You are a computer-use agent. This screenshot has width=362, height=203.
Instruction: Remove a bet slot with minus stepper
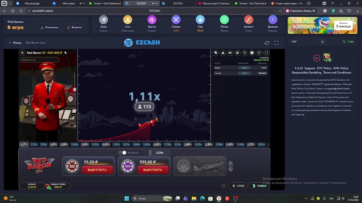tap(230, 169)
